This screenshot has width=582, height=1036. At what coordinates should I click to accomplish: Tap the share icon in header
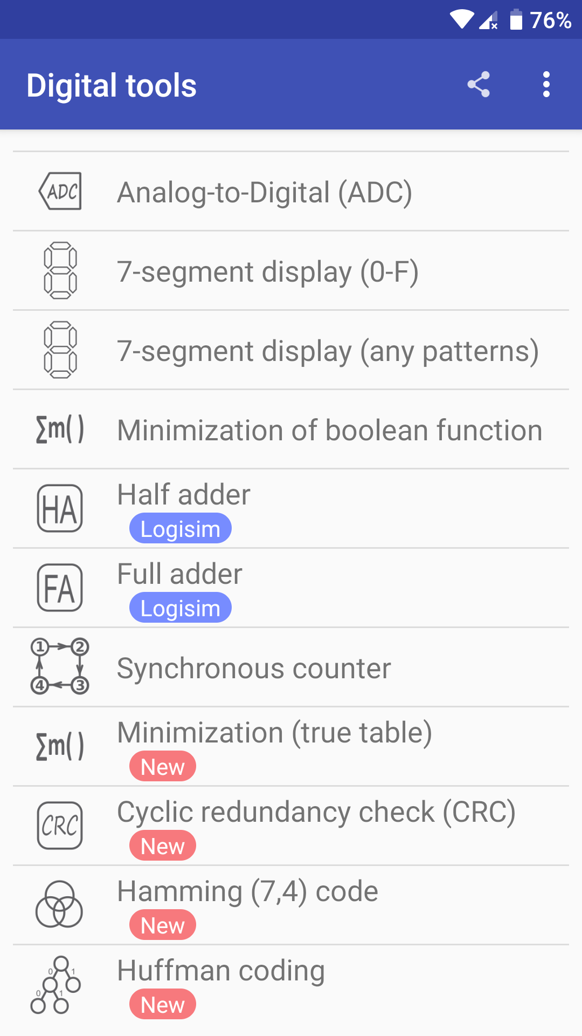pos(479,84)
